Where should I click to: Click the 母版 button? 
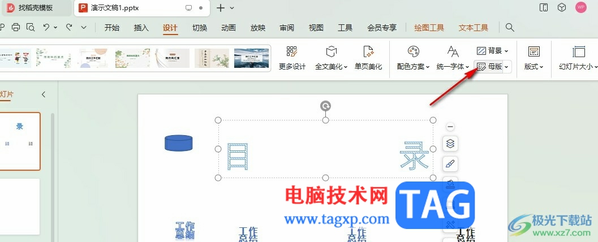[489, 67]
